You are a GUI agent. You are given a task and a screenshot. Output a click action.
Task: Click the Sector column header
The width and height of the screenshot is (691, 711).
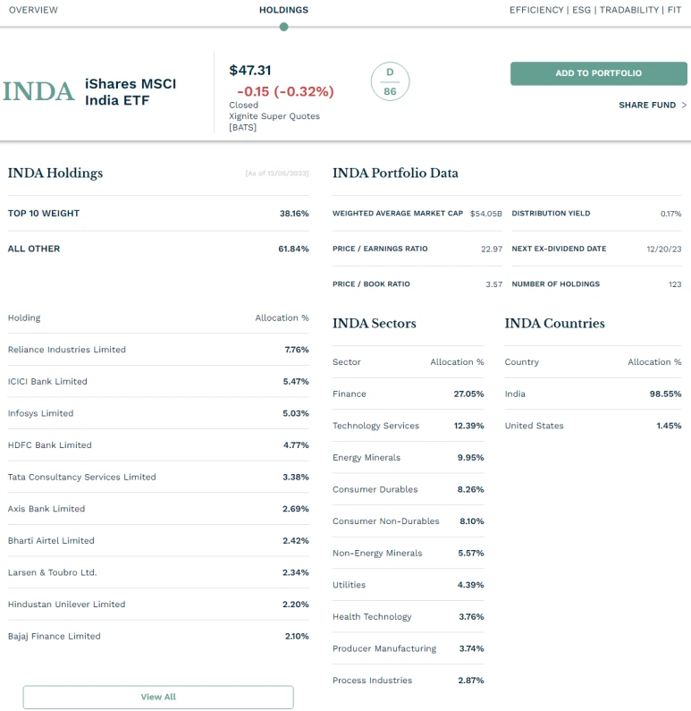point(347,362)
